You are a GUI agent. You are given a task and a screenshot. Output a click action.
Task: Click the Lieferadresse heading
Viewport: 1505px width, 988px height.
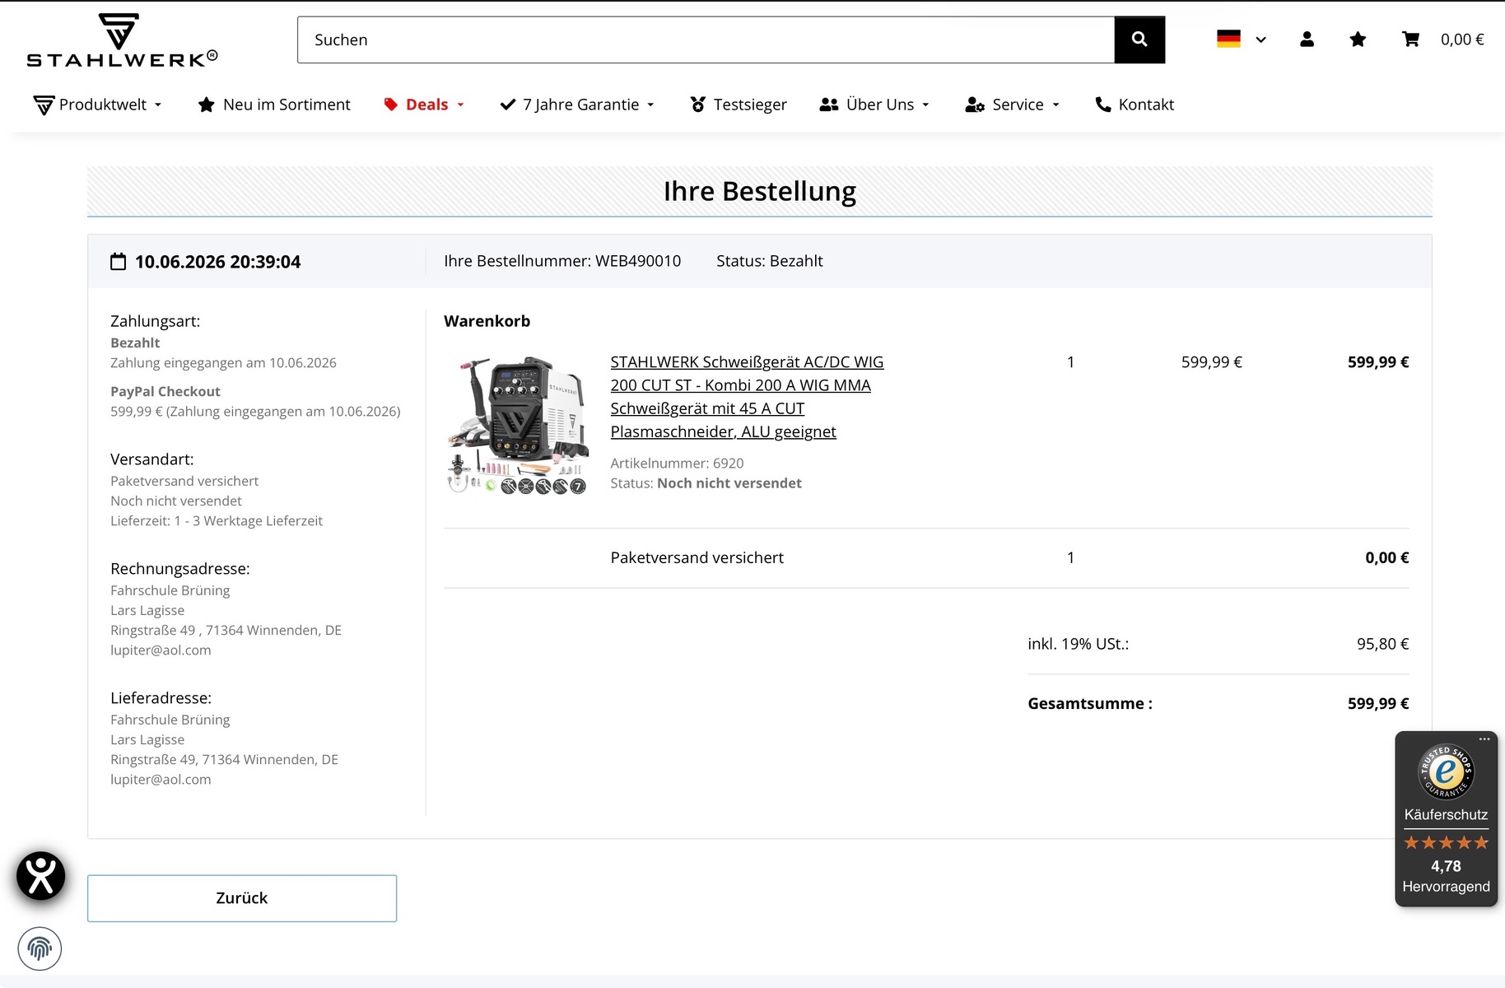coord(161,698)
